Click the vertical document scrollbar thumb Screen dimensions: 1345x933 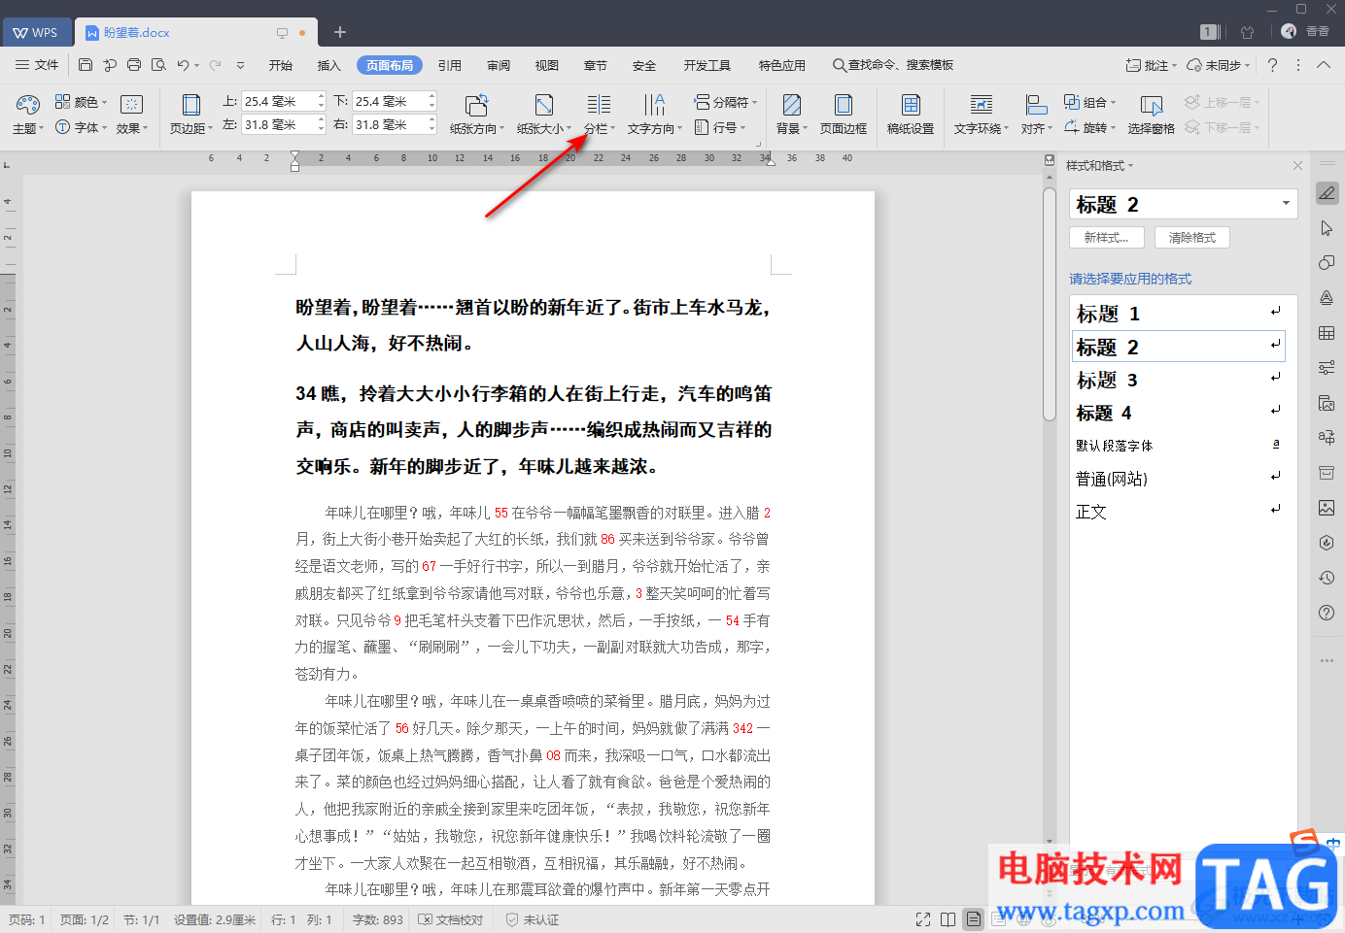click(1049, 304)
